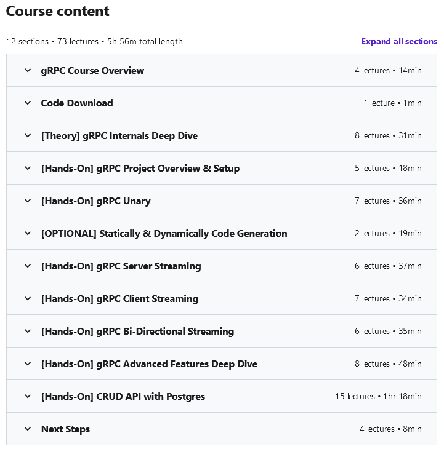Viewport: 444px width, 449px height.
Task: Click the Next Steps section title
Action: pyautogui.click(x=65, y=429)
